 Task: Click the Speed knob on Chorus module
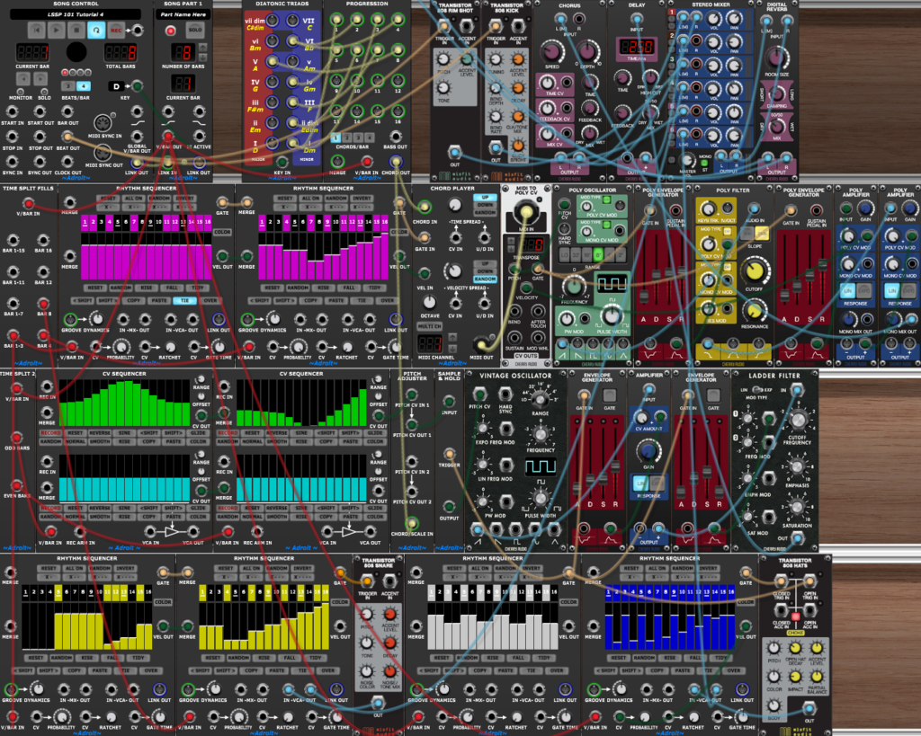tap(551, 51)
